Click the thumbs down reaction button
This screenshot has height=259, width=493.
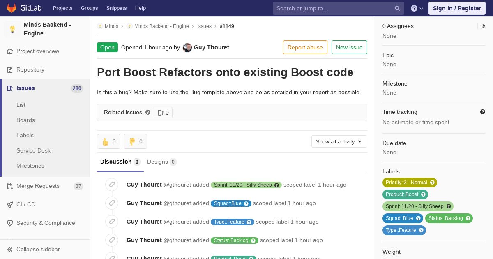click(135, 141)
